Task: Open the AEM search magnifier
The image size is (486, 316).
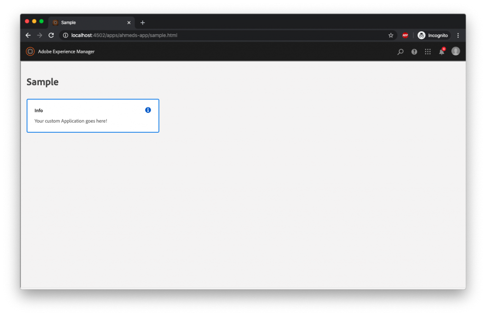Action: click(401, 52)
